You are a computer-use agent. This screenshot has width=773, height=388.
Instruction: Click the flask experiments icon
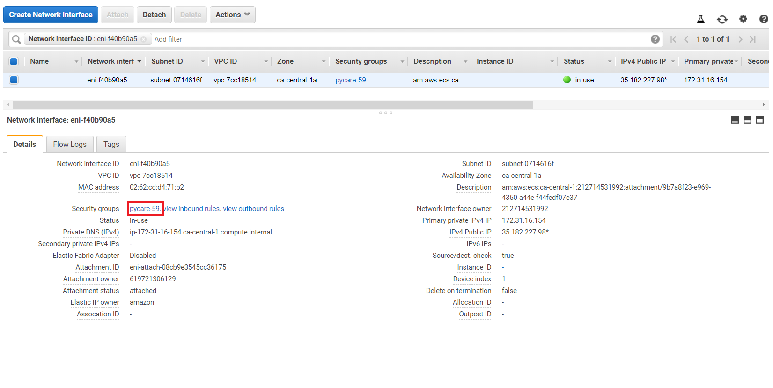coord(700,19)
